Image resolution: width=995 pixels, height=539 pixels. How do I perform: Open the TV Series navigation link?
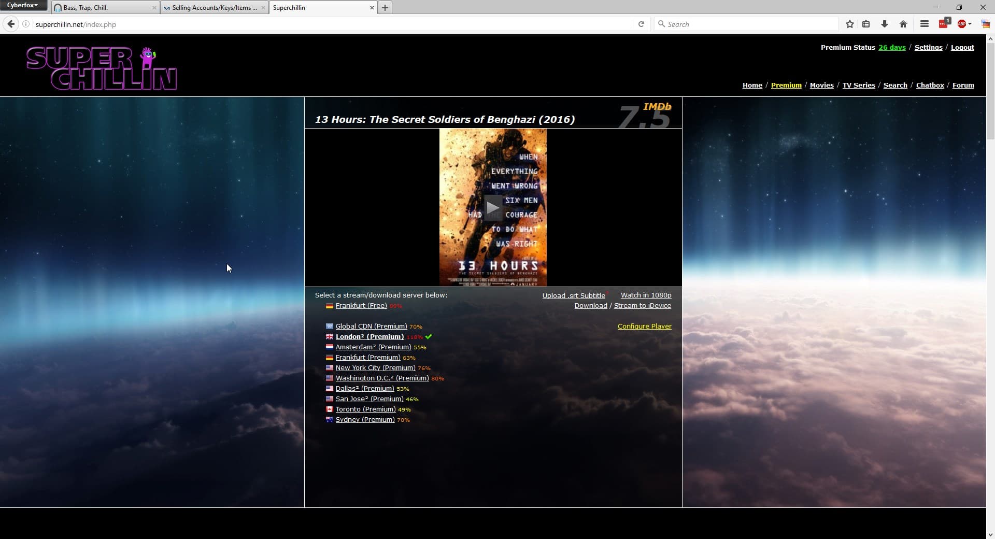point(858,85)
